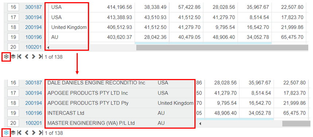This screenshot has height=137, width=313.
Task: Go to next page in top grid
Action: (33, 57)
